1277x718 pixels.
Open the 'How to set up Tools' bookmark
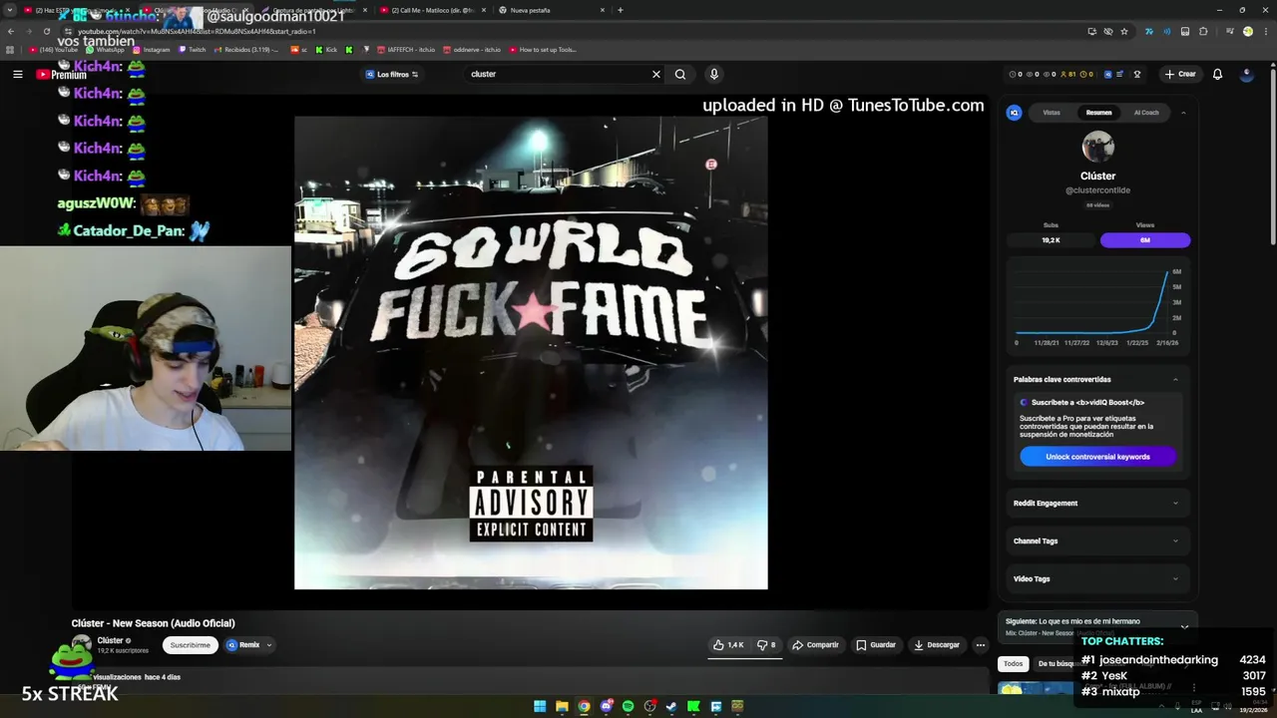click(543, 49)
